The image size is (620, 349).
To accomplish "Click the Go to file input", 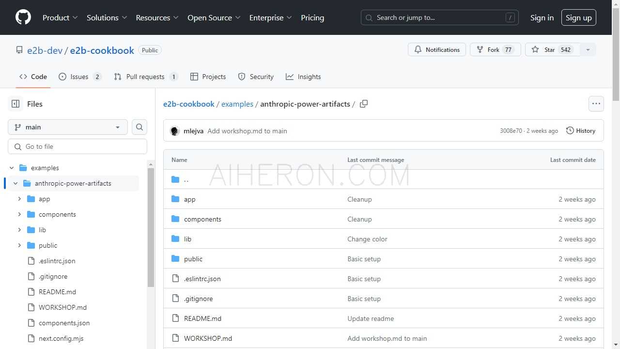I will tap(77, 146).
